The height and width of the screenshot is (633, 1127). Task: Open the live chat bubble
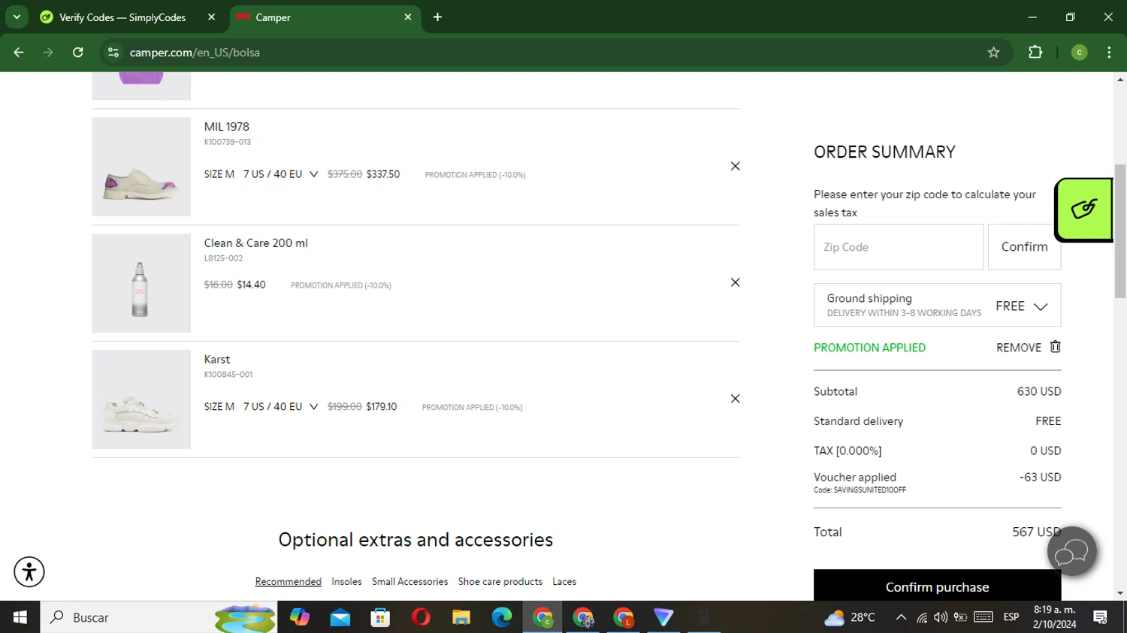(1072, 552)
